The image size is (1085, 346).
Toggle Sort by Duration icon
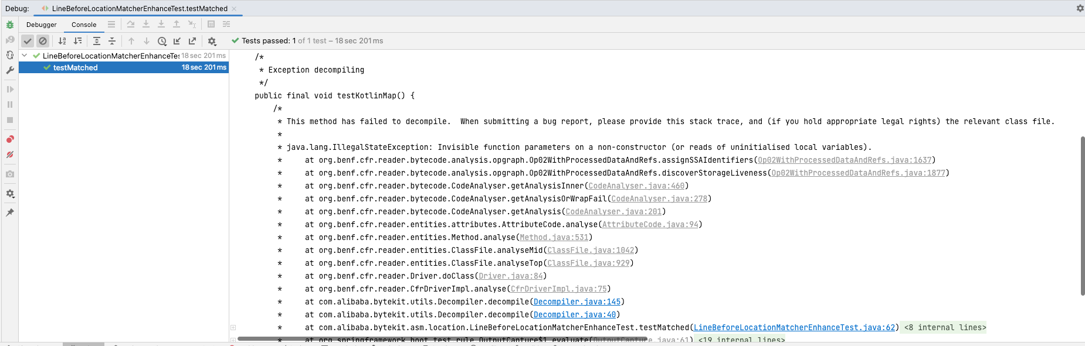point(77,41)
